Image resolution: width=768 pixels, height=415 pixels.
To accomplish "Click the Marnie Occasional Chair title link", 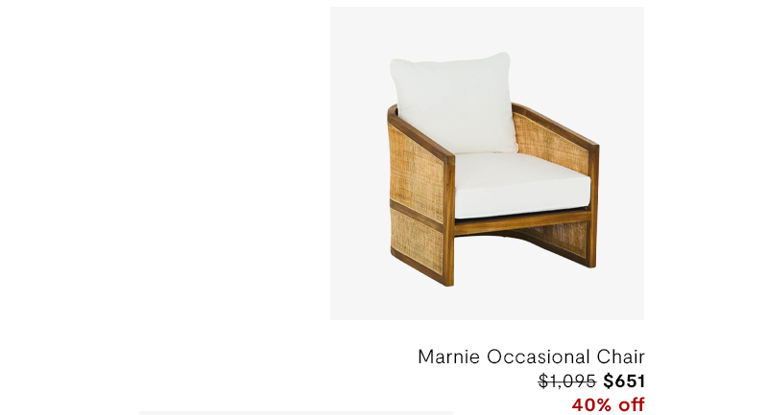I will [x=531, y=357].
